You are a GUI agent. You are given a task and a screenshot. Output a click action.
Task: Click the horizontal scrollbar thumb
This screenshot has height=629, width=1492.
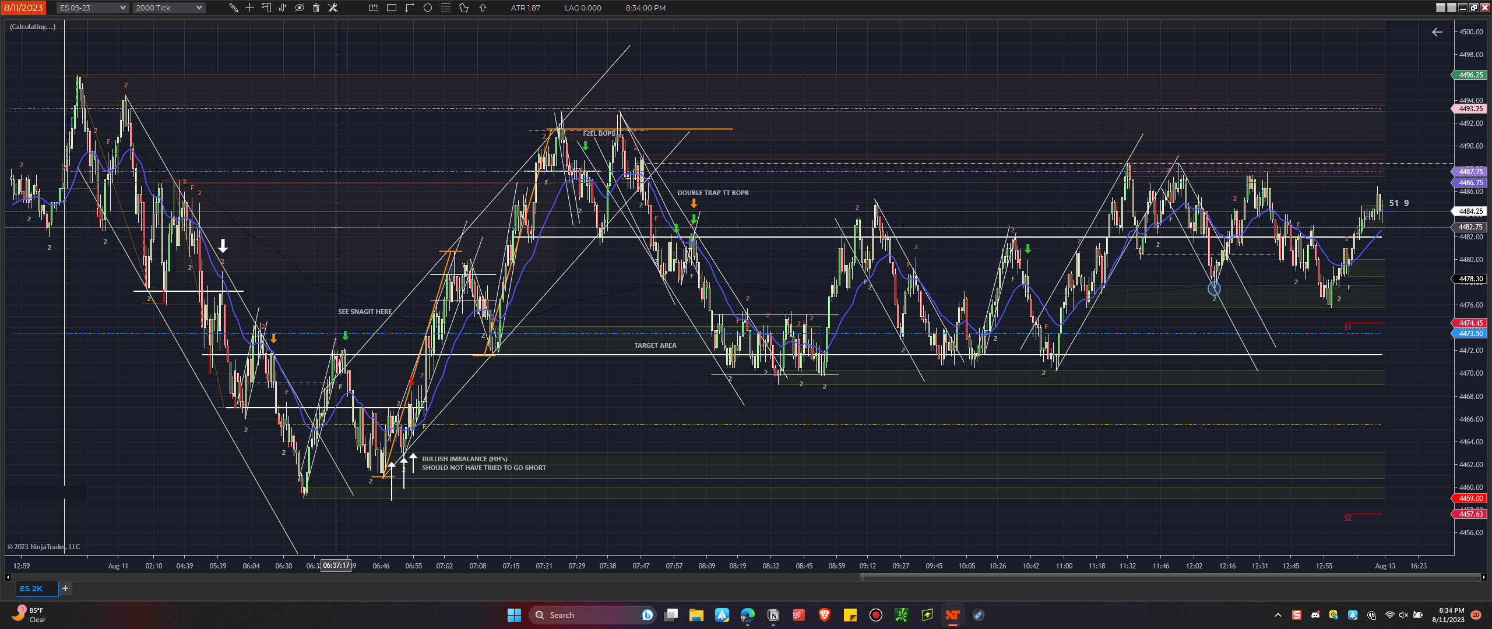[x=1170, y=577]
